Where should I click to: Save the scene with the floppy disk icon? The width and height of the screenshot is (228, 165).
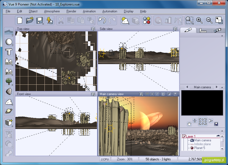click(39, 20)
